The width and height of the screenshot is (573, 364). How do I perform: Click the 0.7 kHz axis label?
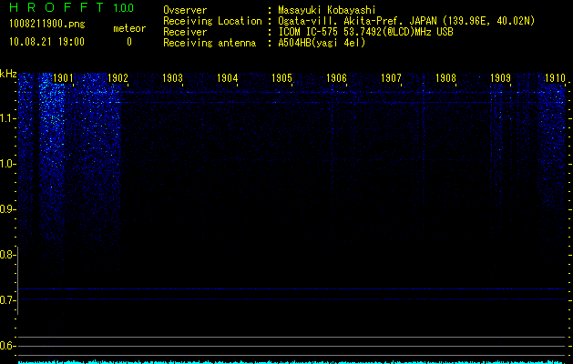[x=7, y=300]
